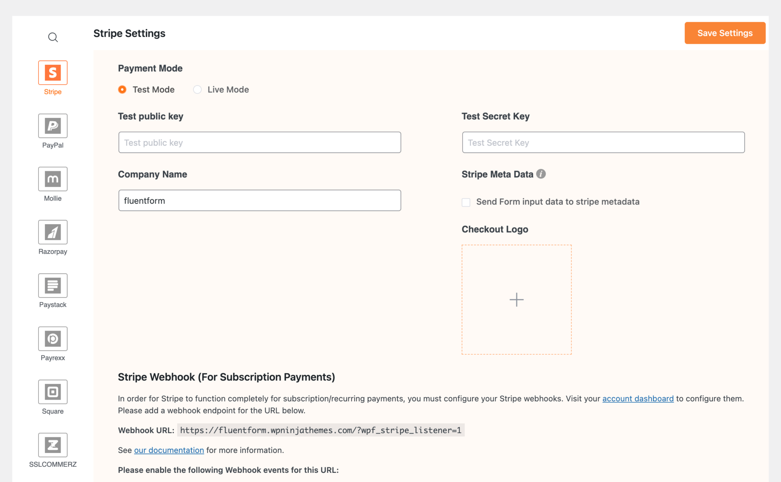The image size is (781, 482).
Task: Select the Payrexx gateway icon
Action: coord(53,339)
